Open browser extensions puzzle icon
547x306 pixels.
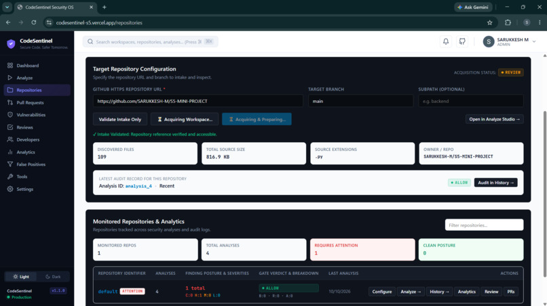508,22
